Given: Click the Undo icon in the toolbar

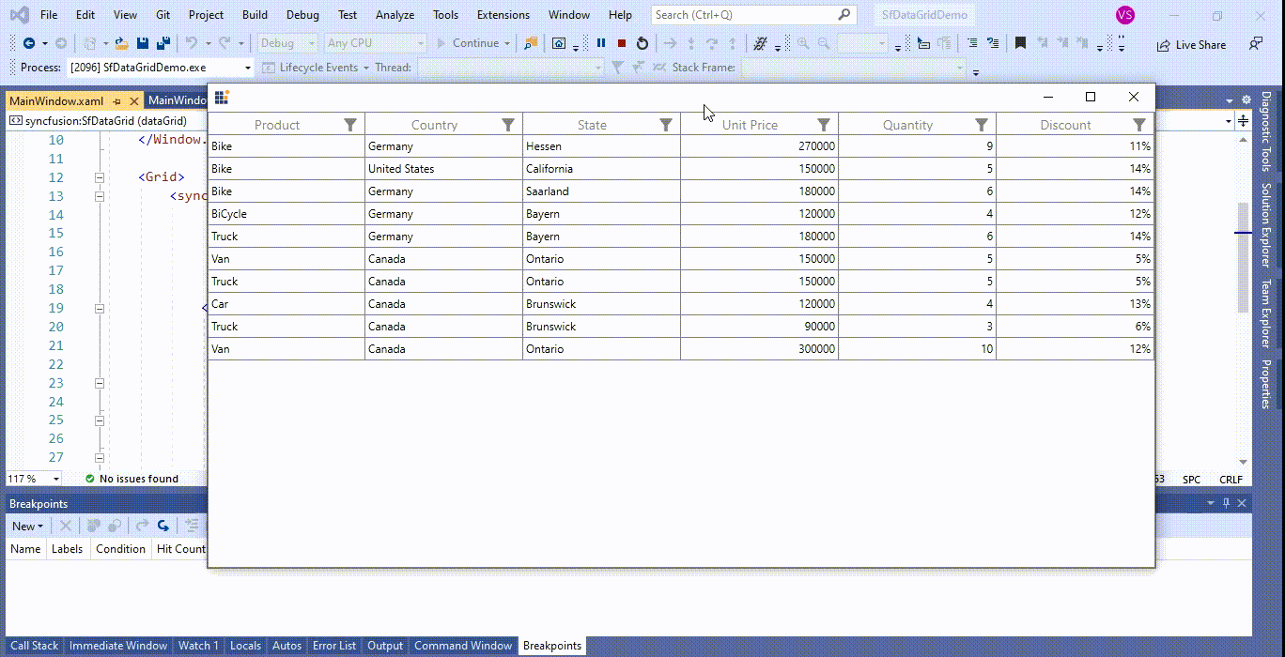Looking at the screenshot, I should (x=192, y=43).
